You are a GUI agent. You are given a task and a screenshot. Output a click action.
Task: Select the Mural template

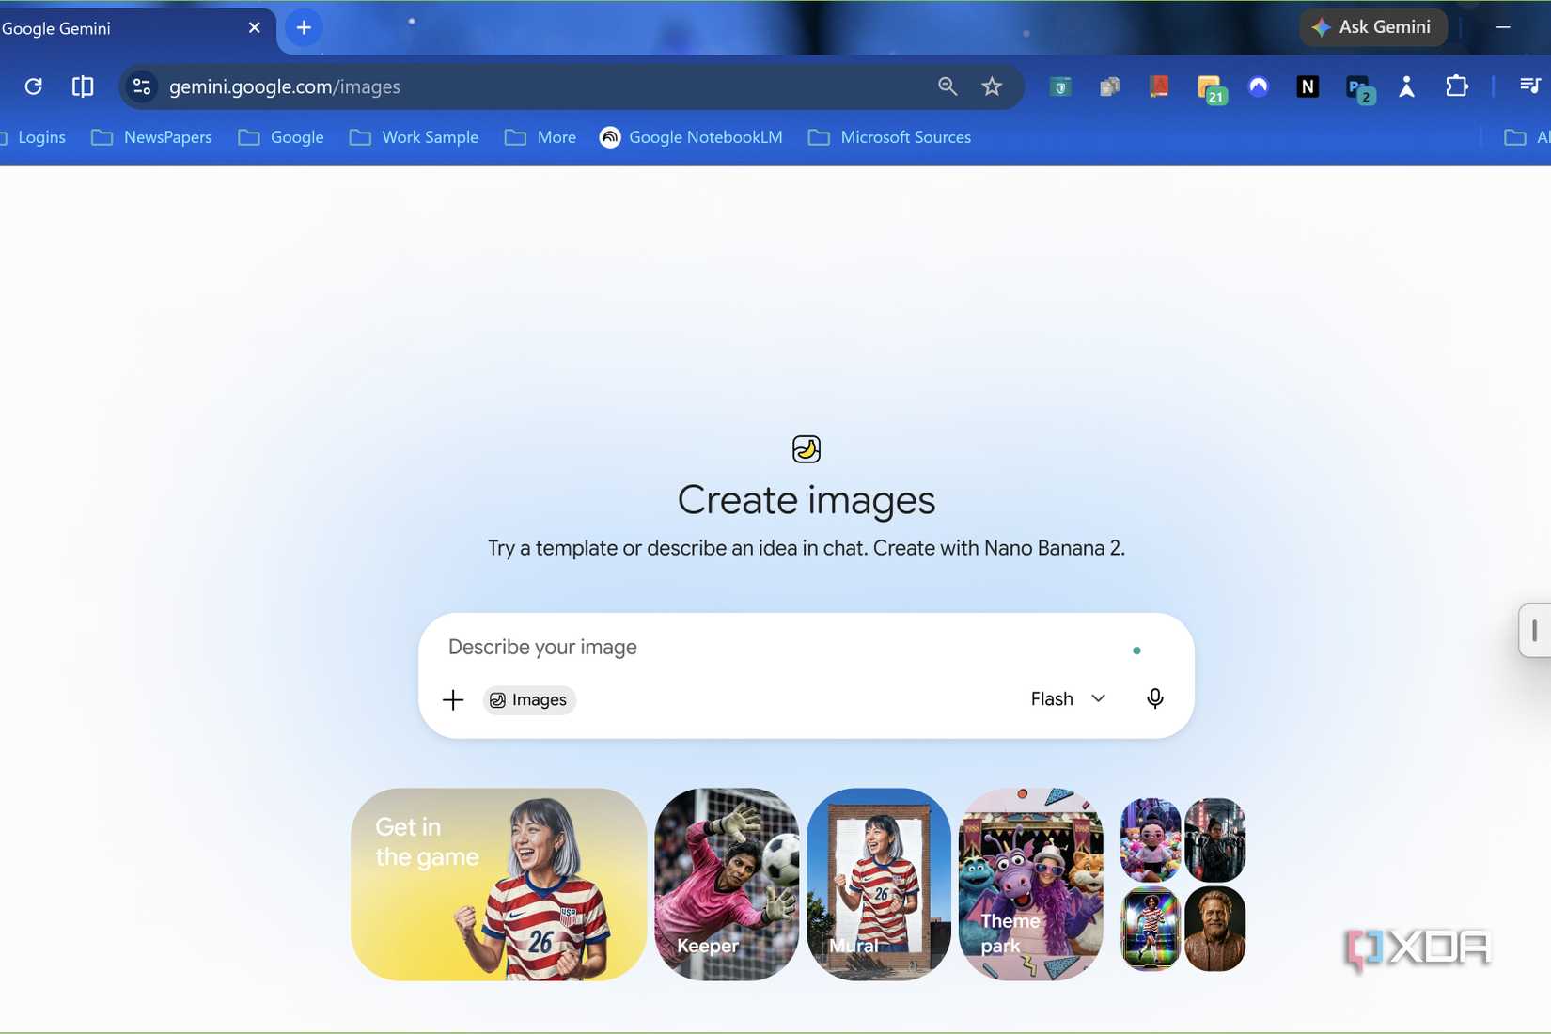coord(879,885)
